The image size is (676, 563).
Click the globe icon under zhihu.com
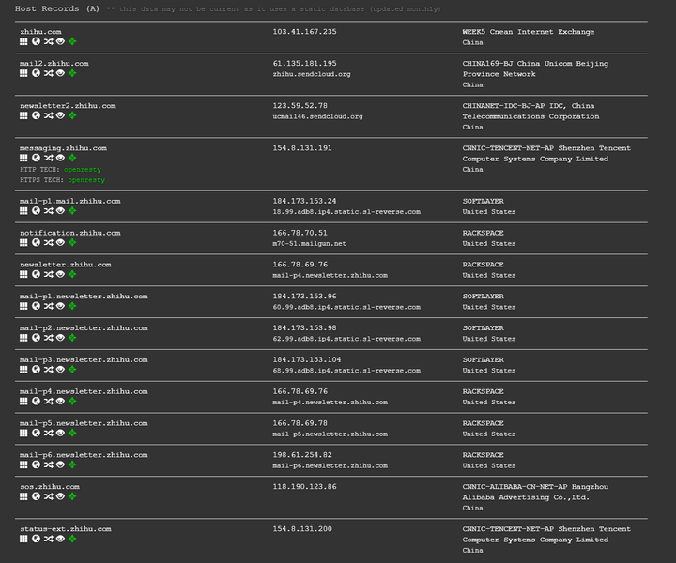pos(37,41)
